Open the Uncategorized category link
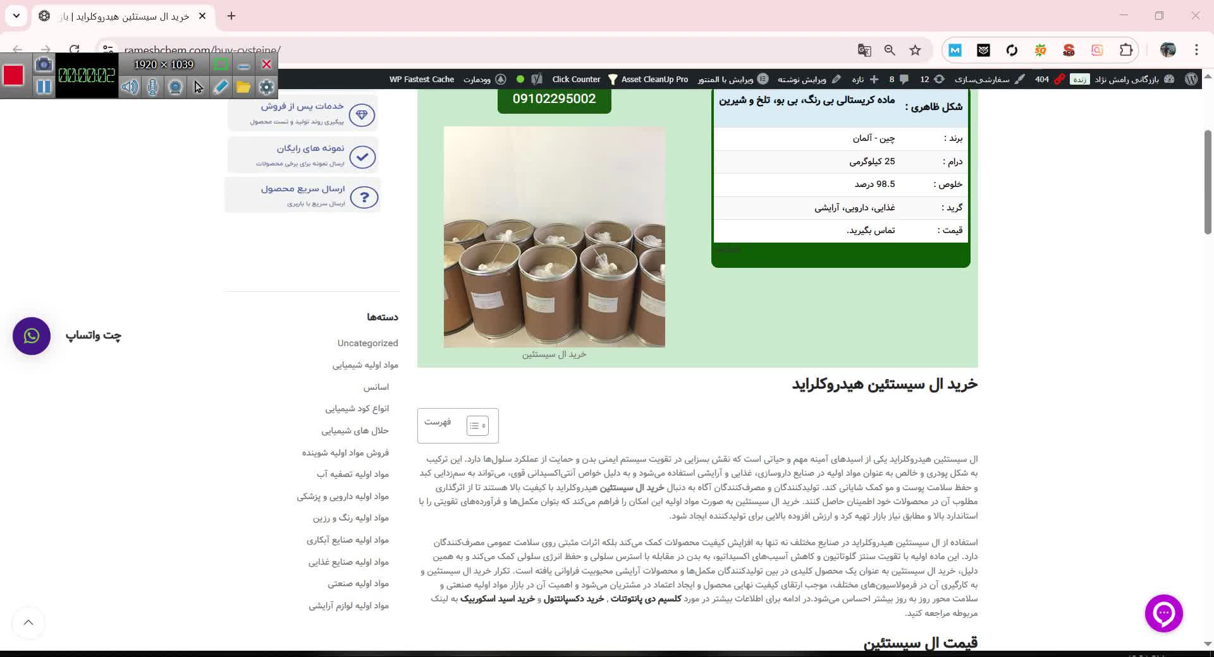This screenshot has height=657, width=1214. point(367,343)
